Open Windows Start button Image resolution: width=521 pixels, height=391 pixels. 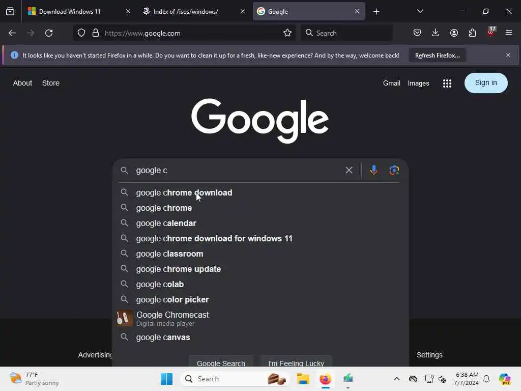coord(166,379)
